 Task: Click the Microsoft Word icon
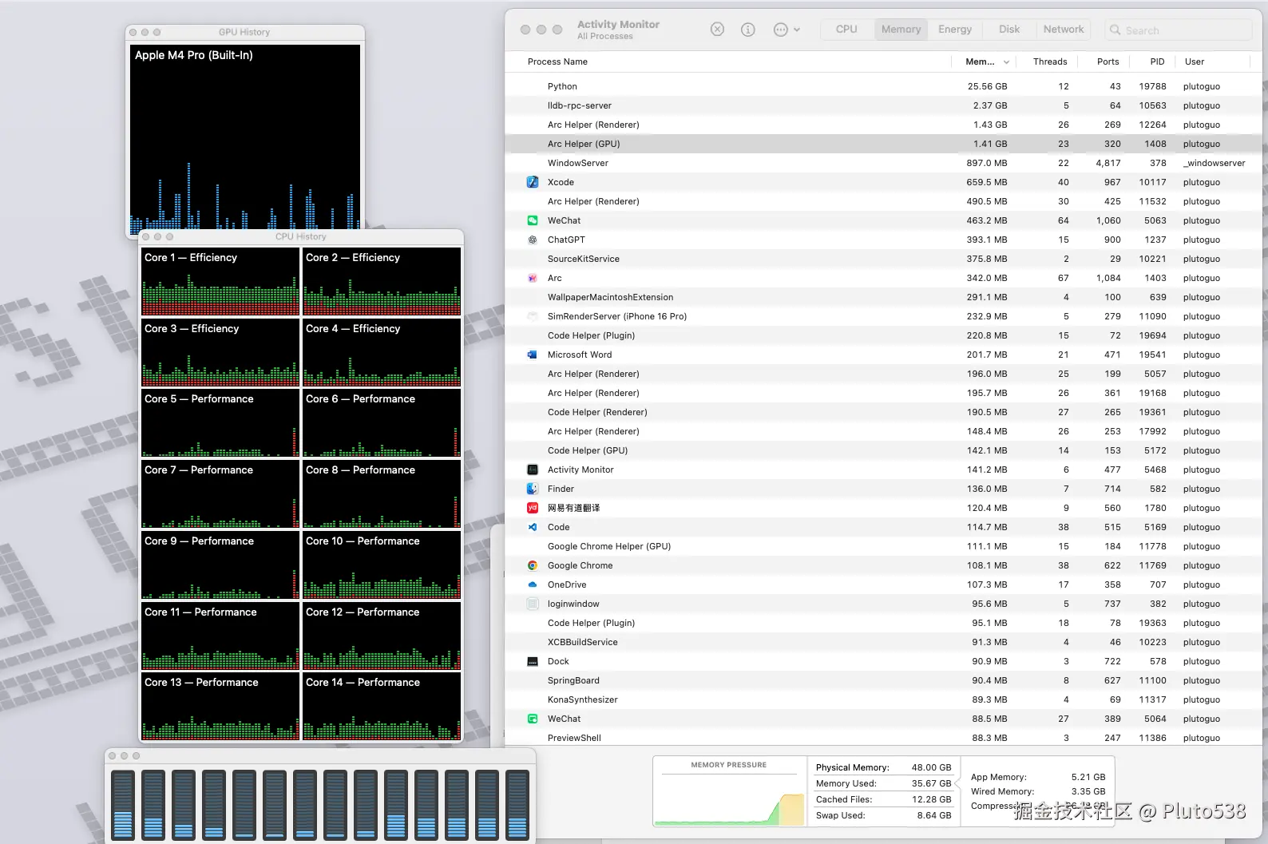tap(533, 355)
